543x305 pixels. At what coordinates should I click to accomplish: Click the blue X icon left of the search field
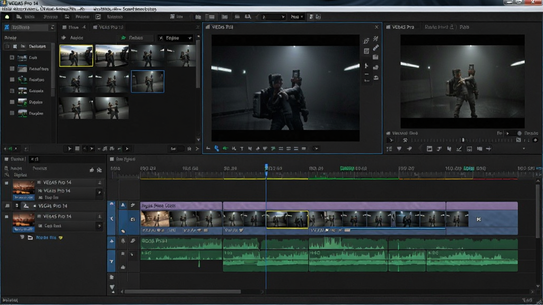pyautogui.click(x=6, y=28)
